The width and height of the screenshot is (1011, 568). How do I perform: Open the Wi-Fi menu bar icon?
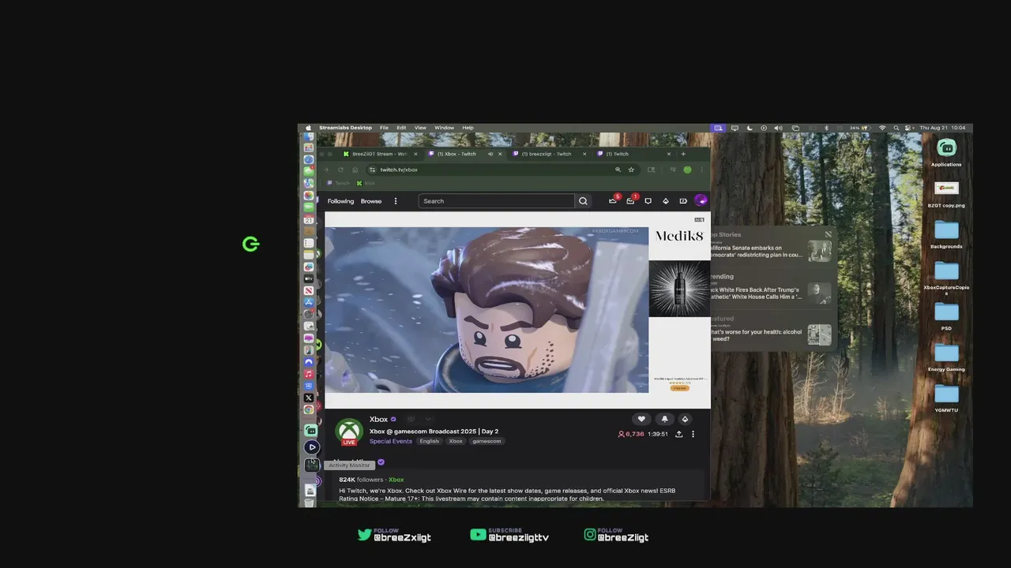point(882,128)
